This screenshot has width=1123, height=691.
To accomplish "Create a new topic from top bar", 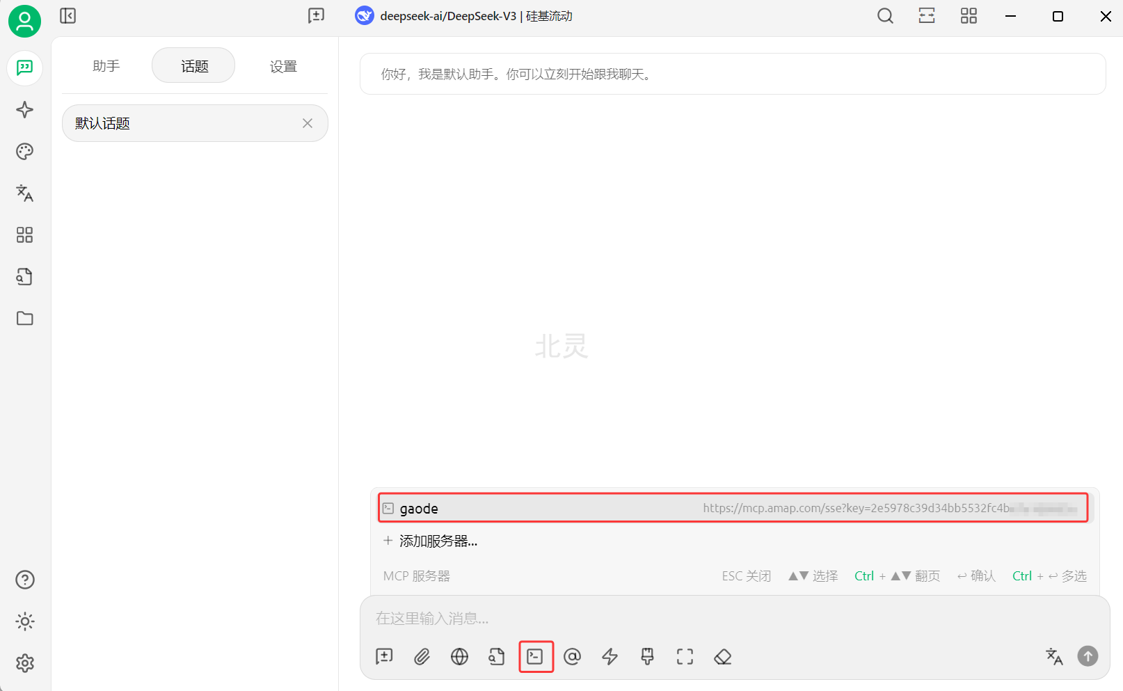I will click(316, 15).
